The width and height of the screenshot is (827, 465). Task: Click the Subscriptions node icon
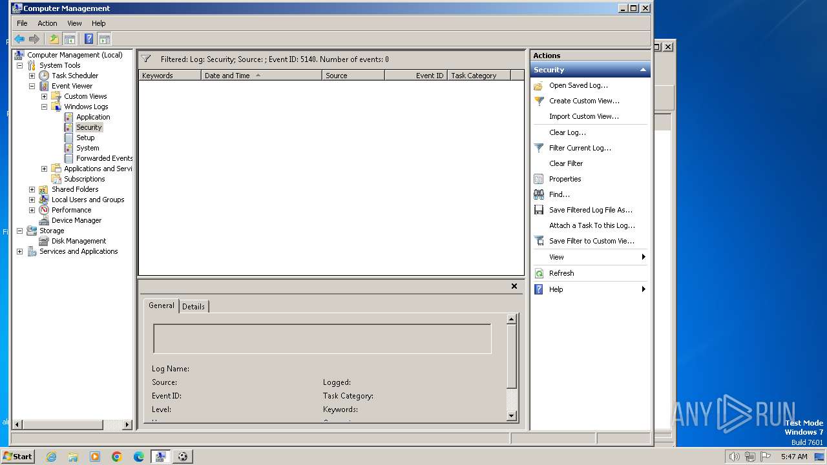pos(56,179)
